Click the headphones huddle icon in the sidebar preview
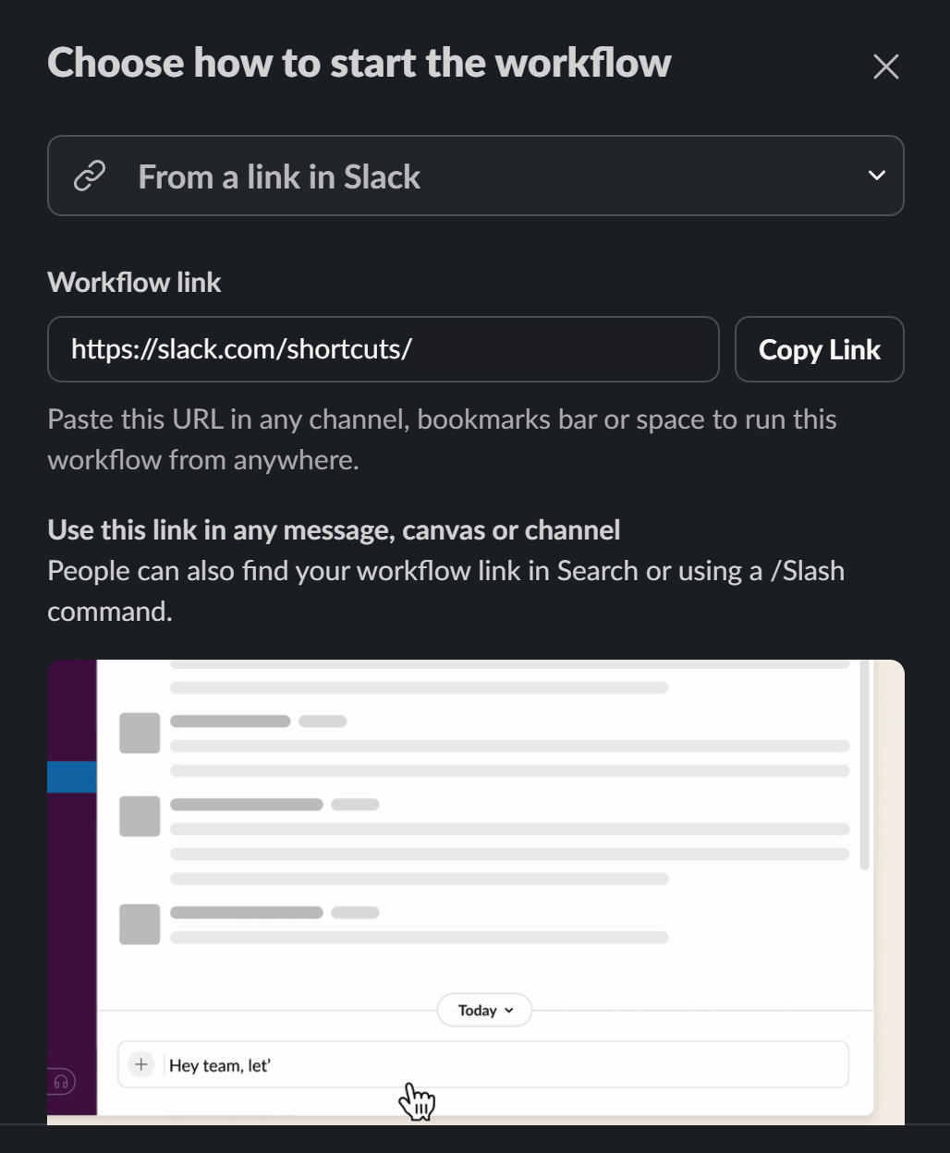950x1153 pixels. 61,1081
